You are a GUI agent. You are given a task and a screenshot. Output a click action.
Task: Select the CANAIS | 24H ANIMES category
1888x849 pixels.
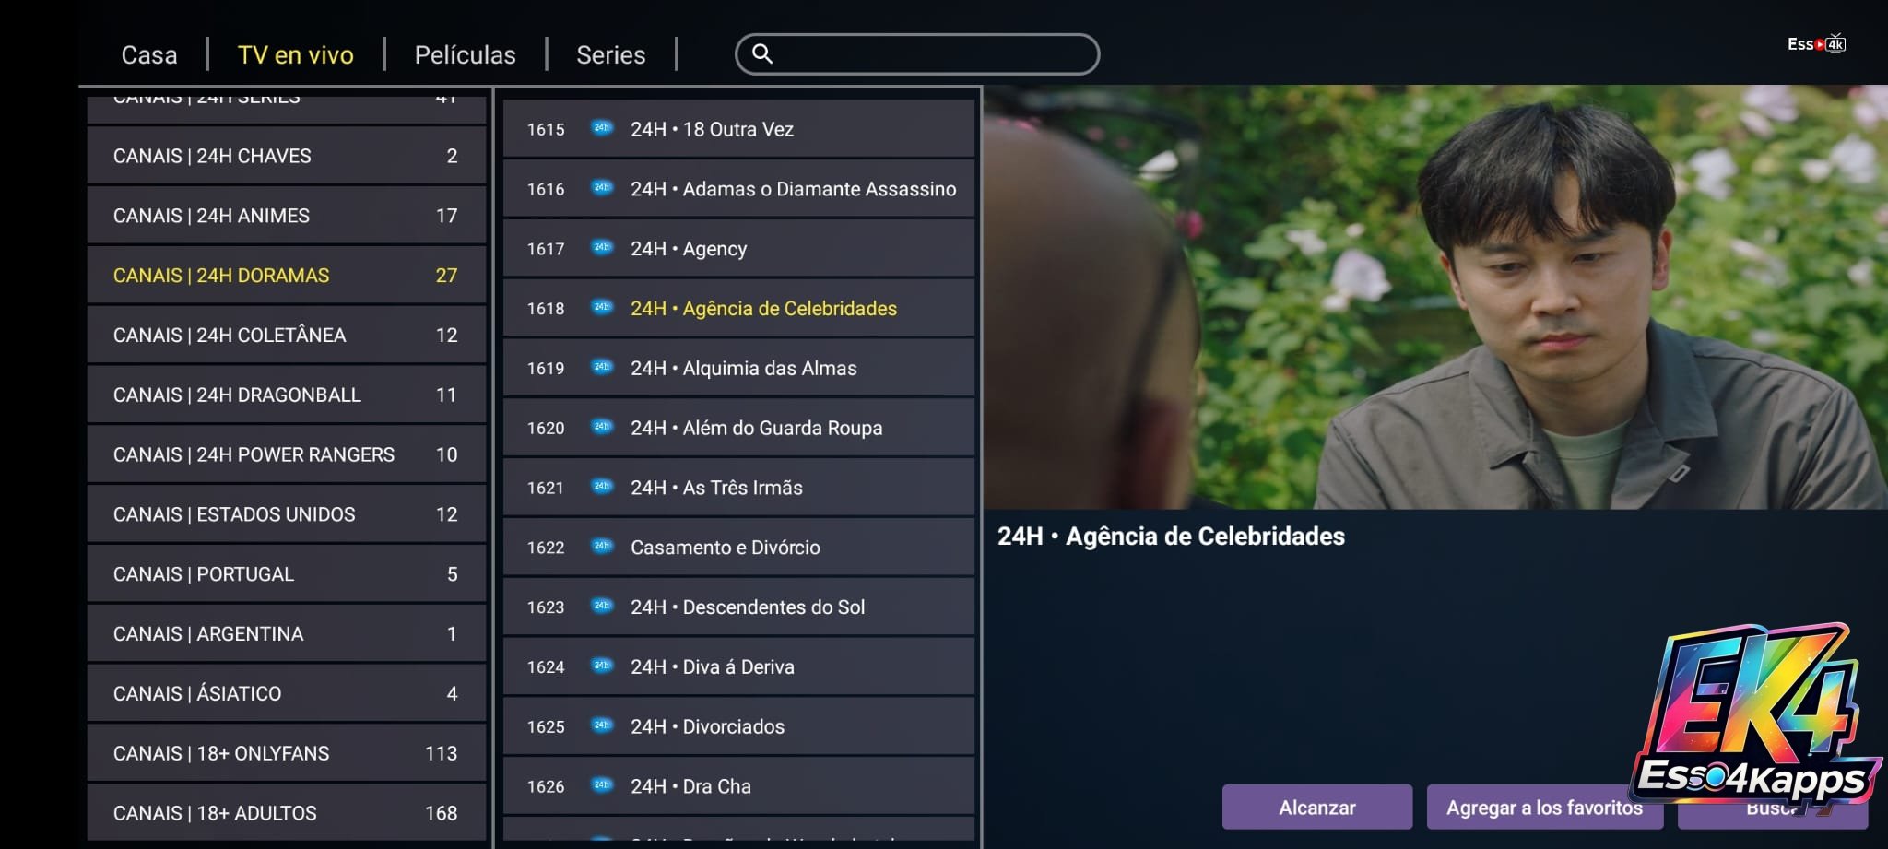[287, 216]
